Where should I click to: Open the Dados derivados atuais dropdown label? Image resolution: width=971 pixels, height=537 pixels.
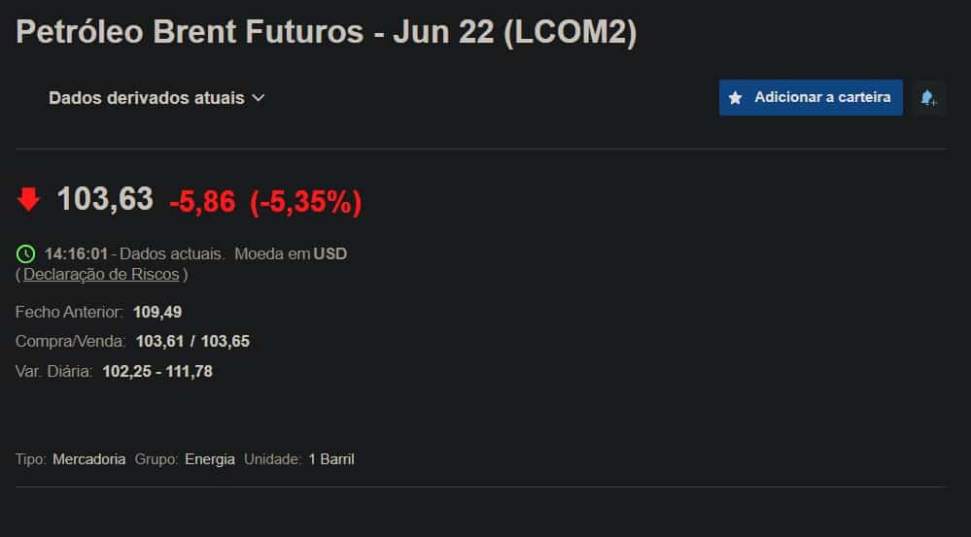click(x=147, y=98)
